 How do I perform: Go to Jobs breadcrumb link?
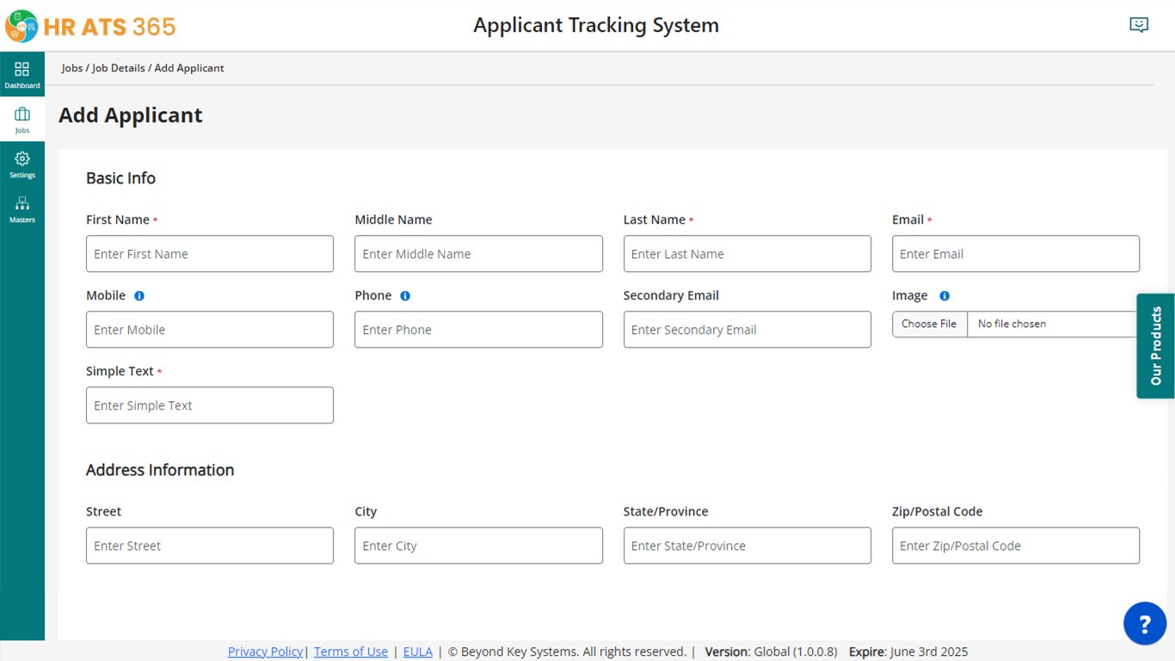(71, 68)
